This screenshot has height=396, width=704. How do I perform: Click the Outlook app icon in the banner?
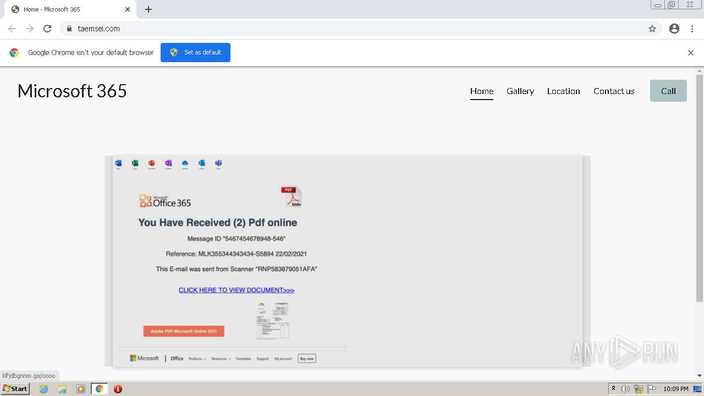pyautogui.click(x=202, y=163)
